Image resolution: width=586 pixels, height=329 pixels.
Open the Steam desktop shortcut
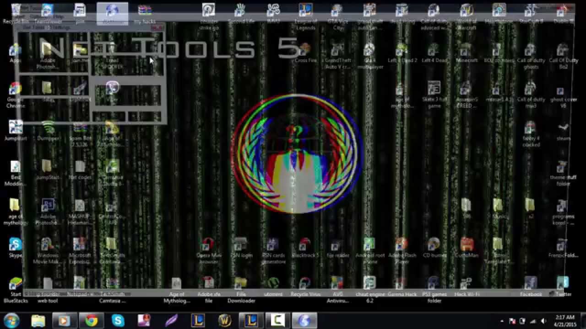[564, 131]
